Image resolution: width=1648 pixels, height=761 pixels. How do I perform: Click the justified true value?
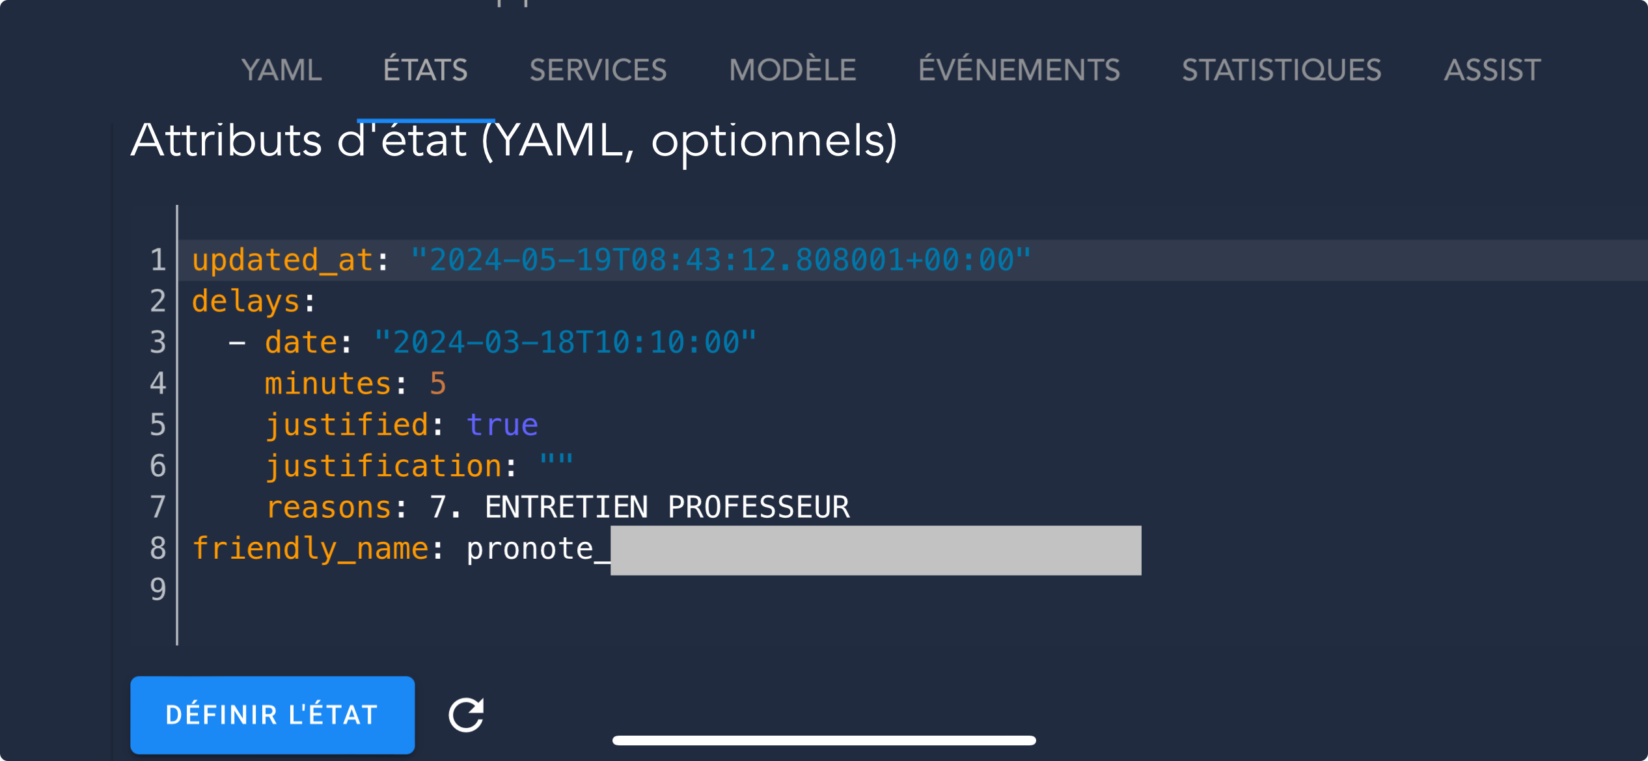502,425
